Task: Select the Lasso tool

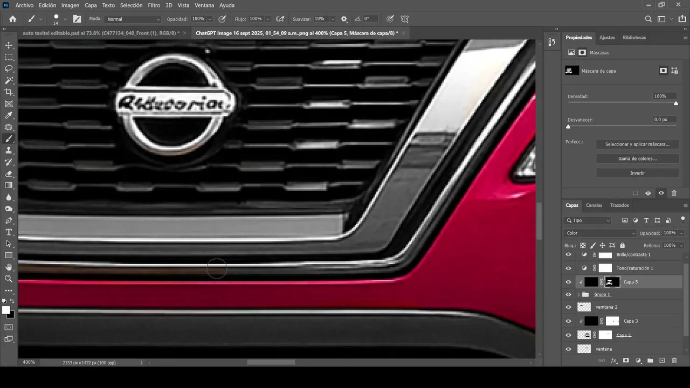Action: 9,69
